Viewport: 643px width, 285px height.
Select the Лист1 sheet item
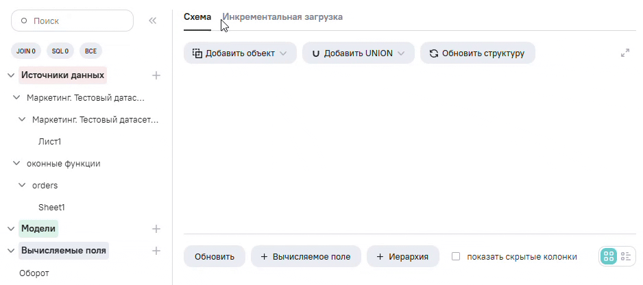point(50,142)
